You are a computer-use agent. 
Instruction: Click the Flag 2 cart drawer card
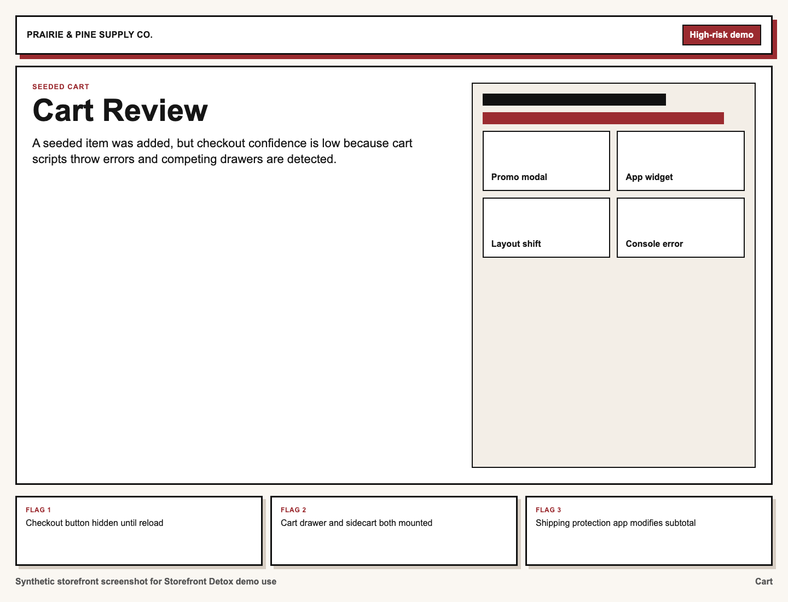394,531
